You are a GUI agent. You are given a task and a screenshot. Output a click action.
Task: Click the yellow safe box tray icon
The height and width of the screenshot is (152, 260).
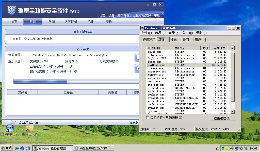(228, 148)
